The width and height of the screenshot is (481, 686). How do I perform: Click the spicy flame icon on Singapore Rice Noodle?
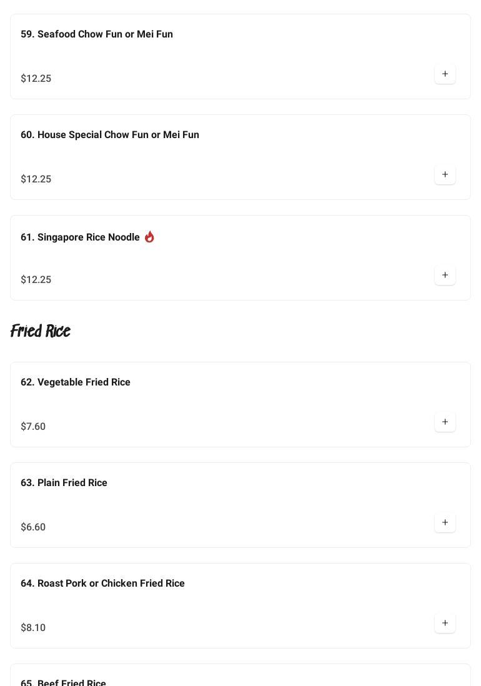coord(149,237)
